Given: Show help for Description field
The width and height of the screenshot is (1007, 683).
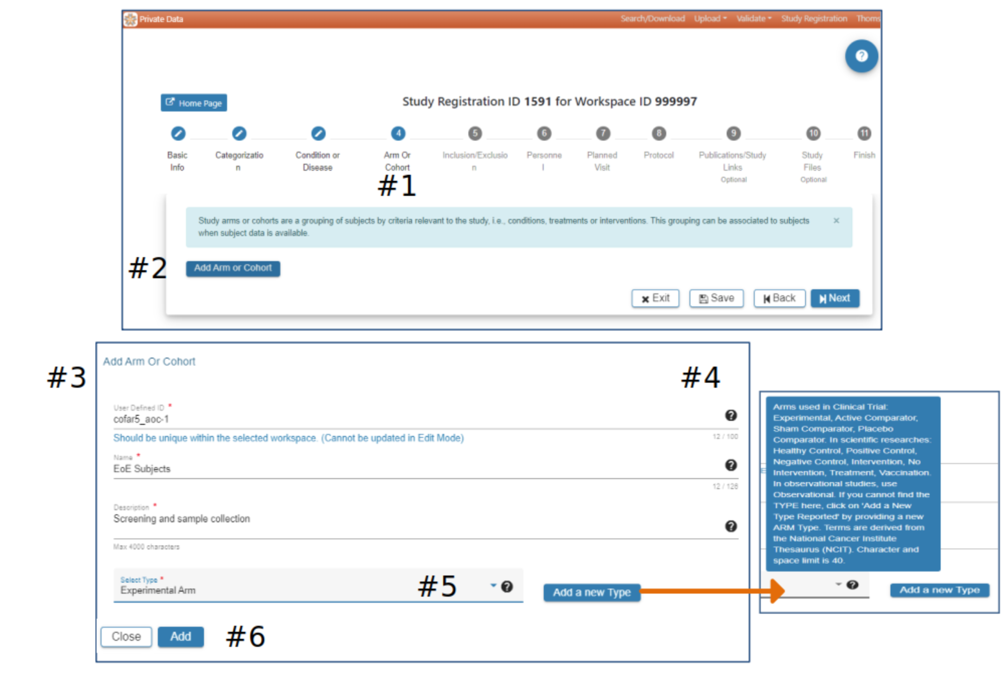Looking at the screenshot, I should pos(731,526).
